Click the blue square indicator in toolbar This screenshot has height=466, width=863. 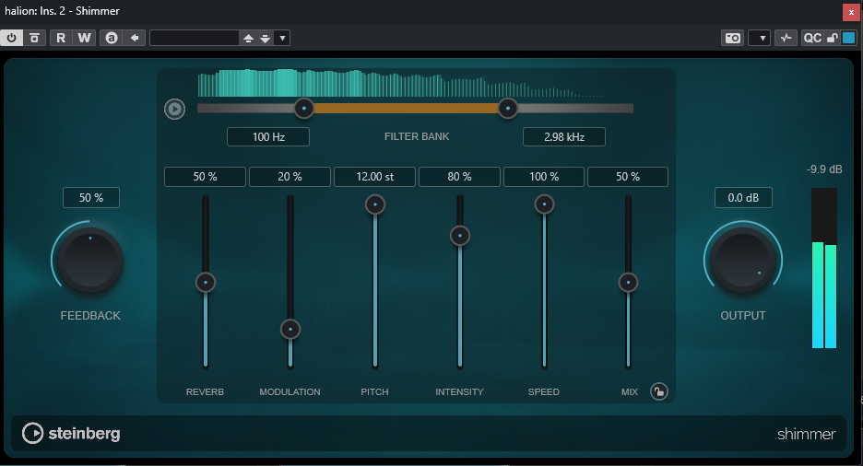pos(848,38)
